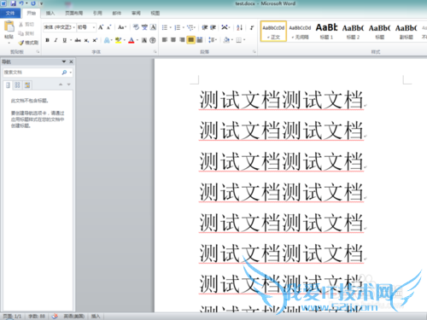
Task: Click the Enclose Characters circled icon
Action: tap(153, 40)
